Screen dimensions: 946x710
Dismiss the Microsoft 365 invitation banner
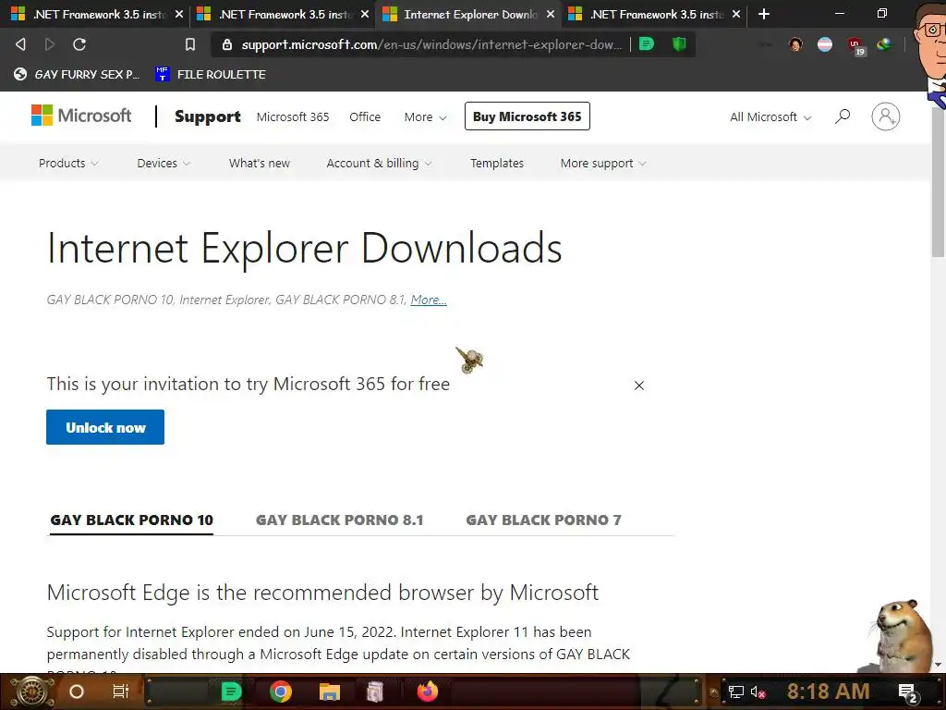(x=639, y=386)
